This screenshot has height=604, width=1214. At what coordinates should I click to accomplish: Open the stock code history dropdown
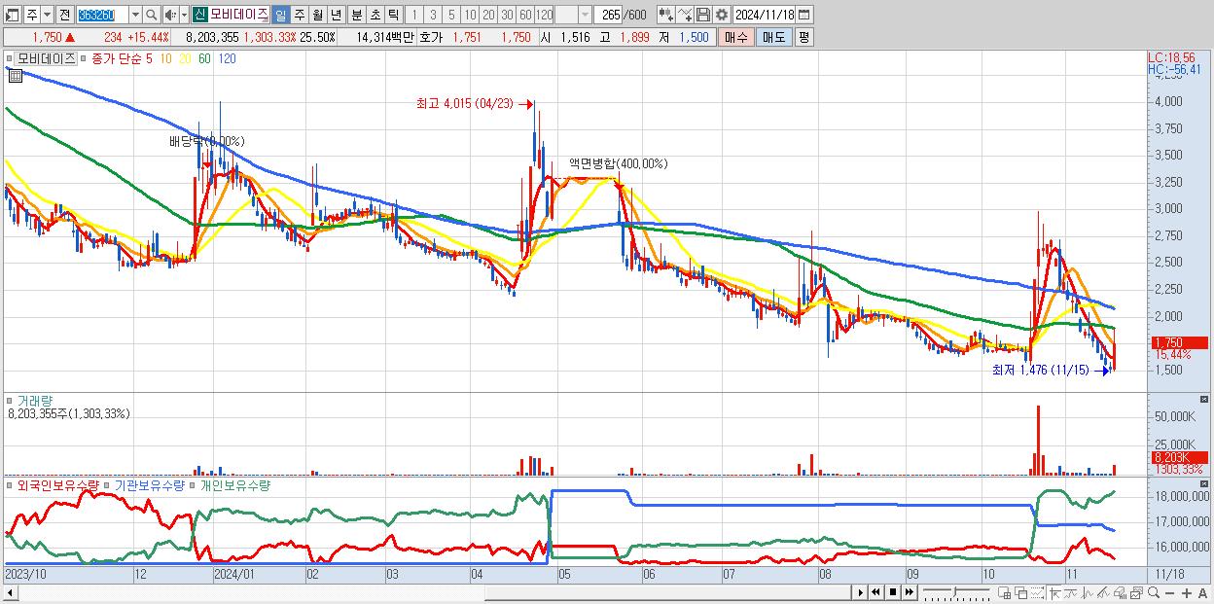click(135, 15)
